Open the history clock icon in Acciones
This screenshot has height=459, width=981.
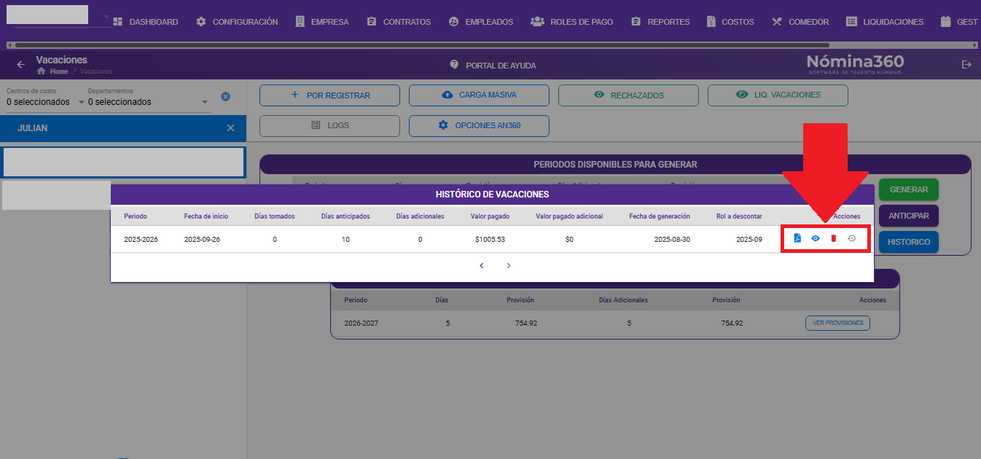point(851,238)
